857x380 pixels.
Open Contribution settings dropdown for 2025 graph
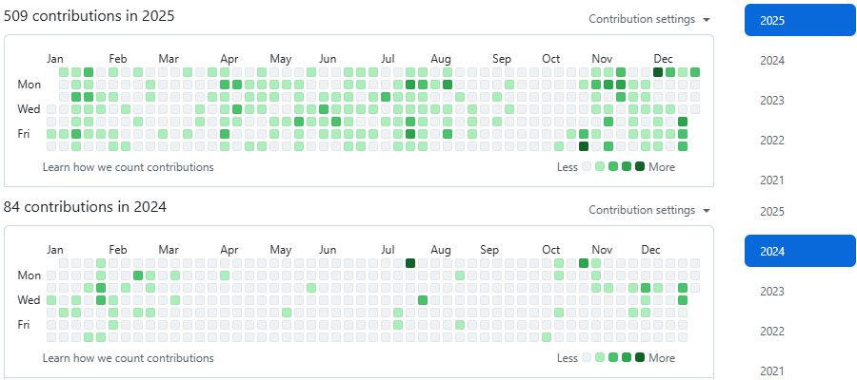(649, 19)
